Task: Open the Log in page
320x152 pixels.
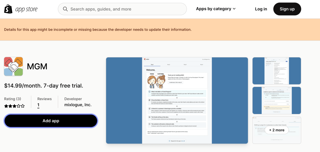Action: pyautogui.click(x=261, y=9)
